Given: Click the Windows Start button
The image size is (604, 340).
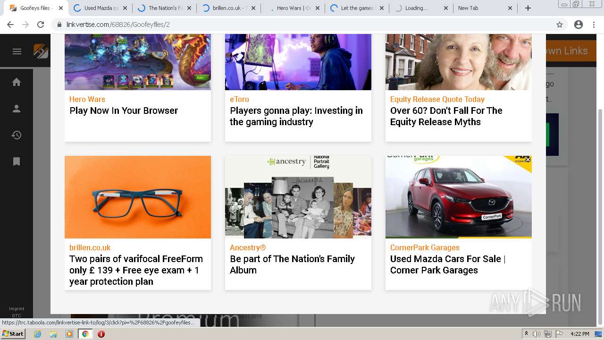Looking at the screenshot, I should point(13,334).
